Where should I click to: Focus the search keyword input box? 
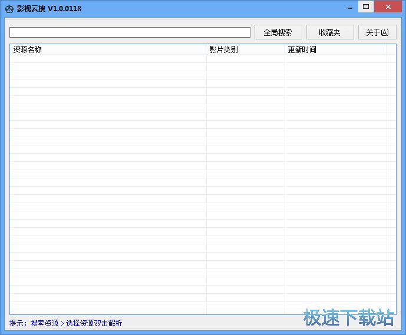(130, 32)
